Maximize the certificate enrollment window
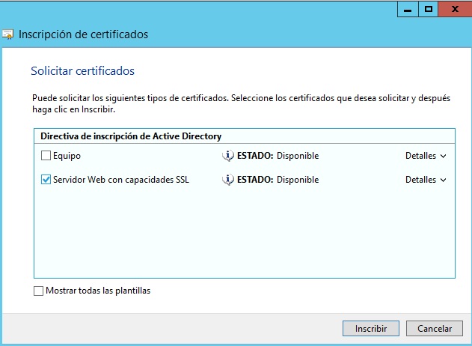The image size is (472, 346). [x=429, y=8]
